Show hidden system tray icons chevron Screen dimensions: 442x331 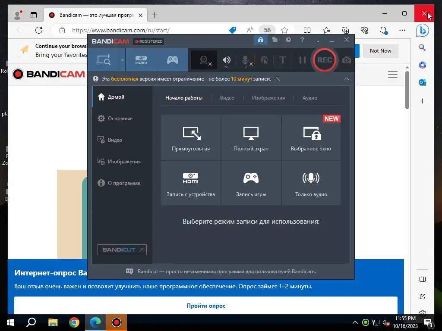click(355, 322)
